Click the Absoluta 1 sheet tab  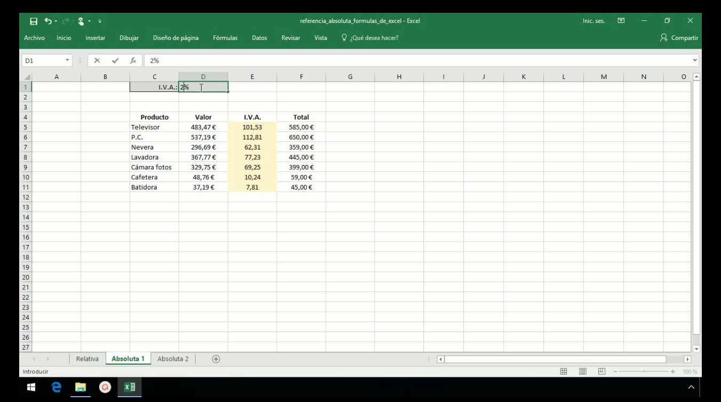coord(128,359)
